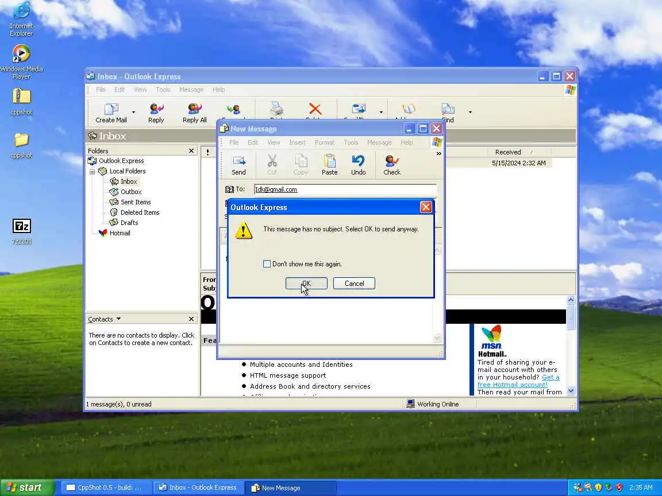Follow the 'Get a free Hotmail account!' link

point(518,381)
